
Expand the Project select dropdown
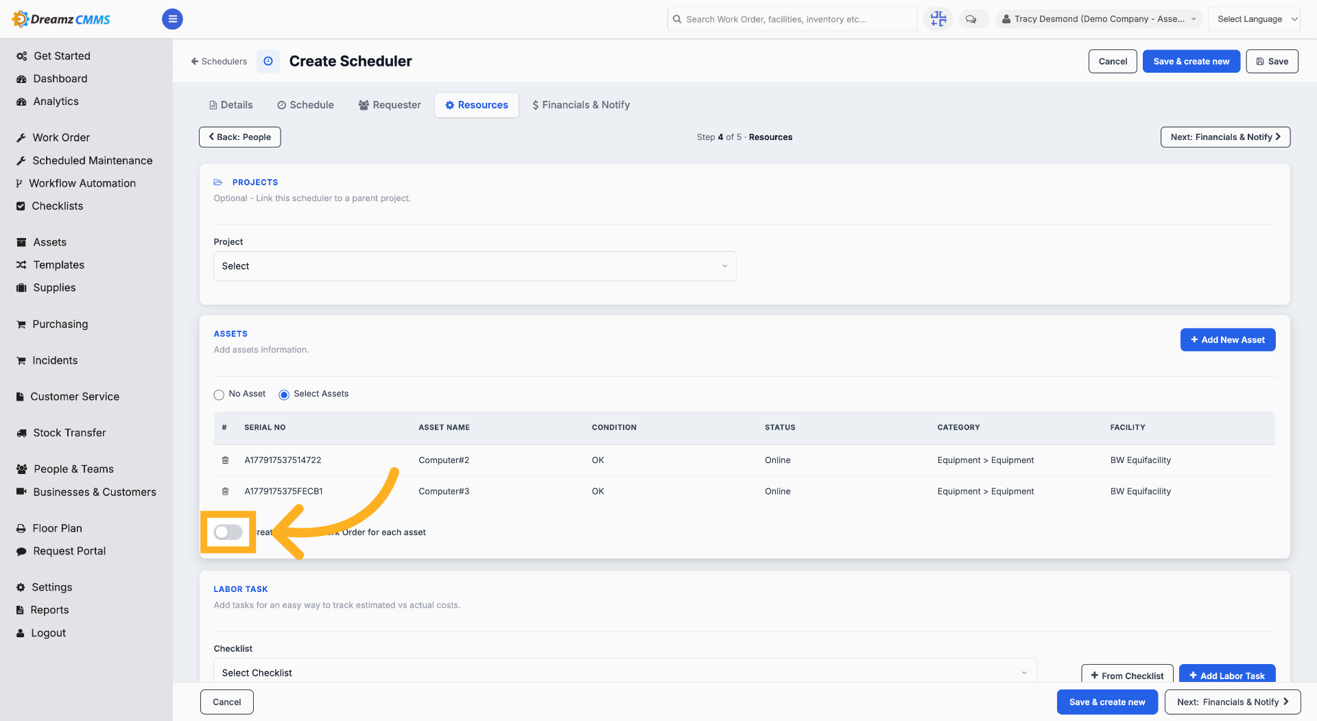pos(475,266)
